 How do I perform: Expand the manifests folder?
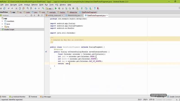click(2, 21)
